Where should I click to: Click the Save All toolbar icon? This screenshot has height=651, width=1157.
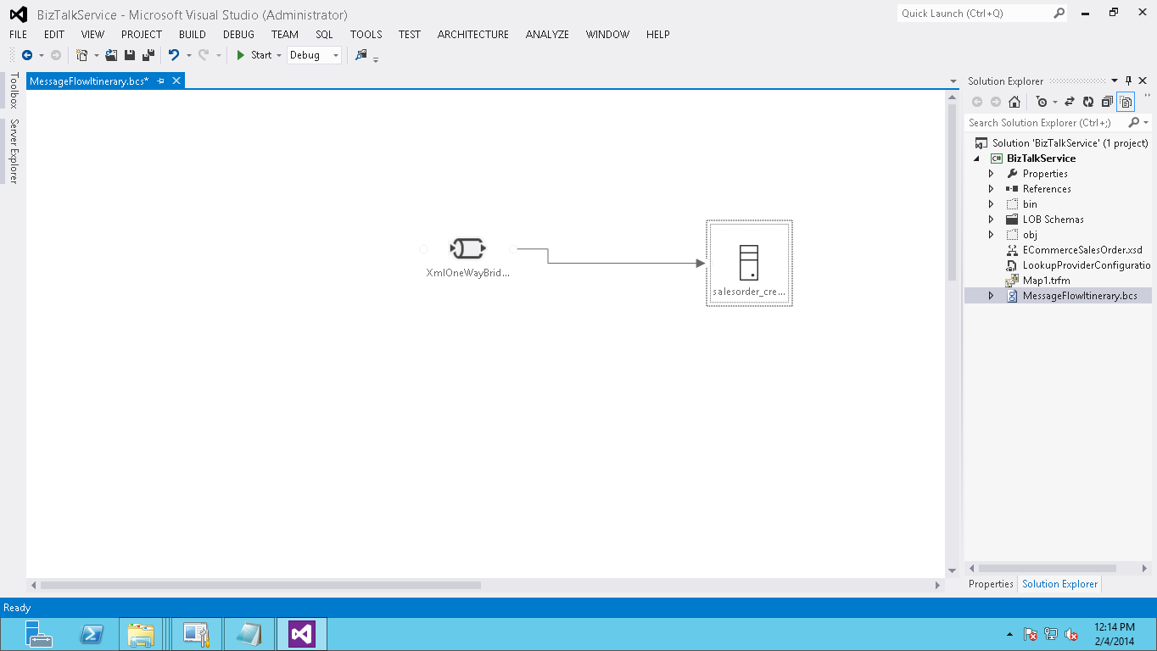[148, 55]
